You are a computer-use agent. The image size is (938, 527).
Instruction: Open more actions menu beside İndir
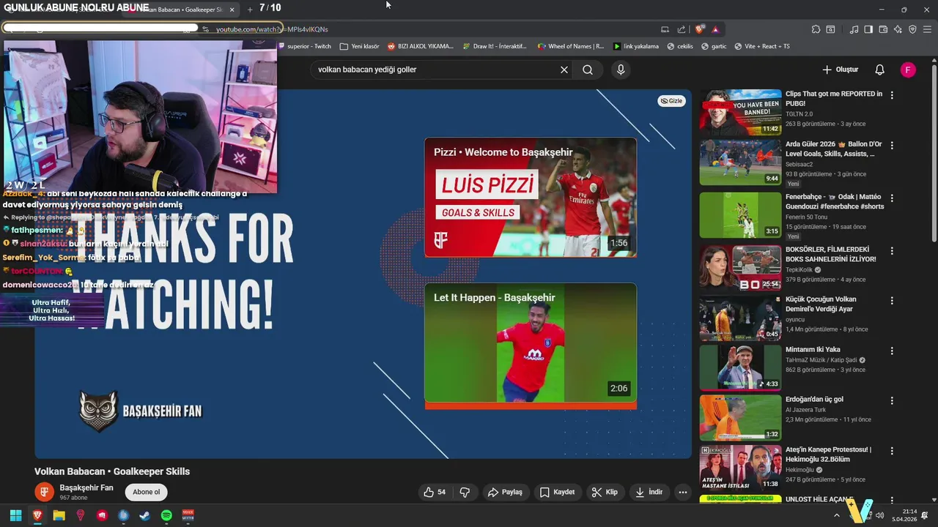point(683,492)
